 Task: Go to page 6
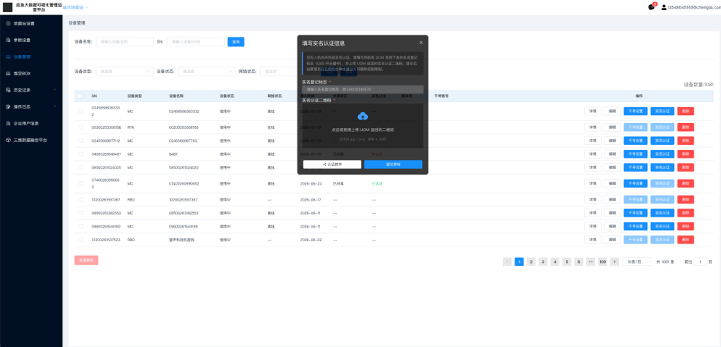(x=579, y=262)
